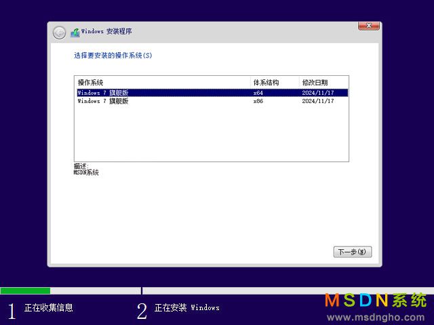Click the 操作系统 column header
This screenshot has height=325, width=434.
162,83
